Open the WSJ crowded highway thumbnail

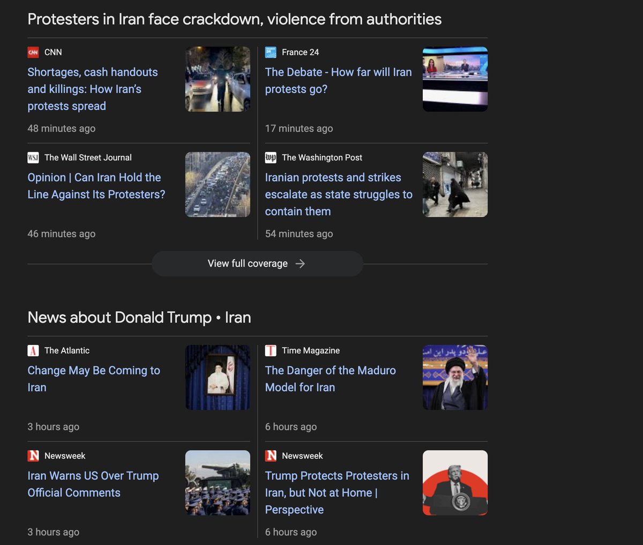pyautogui.click(x=218, y=185)
